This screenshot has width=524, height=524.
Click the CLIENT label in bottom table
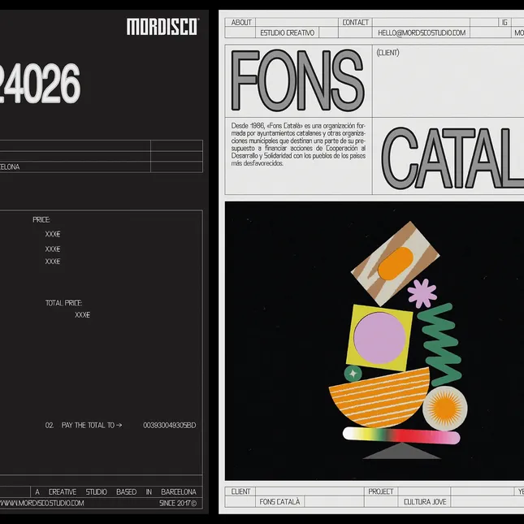tap(240, 492)
